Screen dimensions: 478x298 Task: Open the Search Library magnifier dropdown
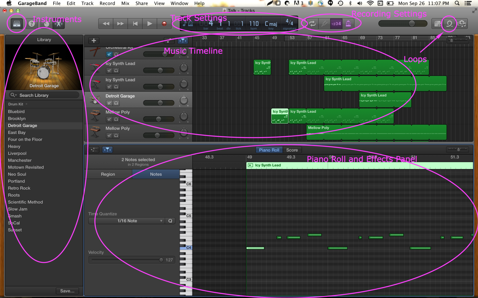click(x=13, y=95)
